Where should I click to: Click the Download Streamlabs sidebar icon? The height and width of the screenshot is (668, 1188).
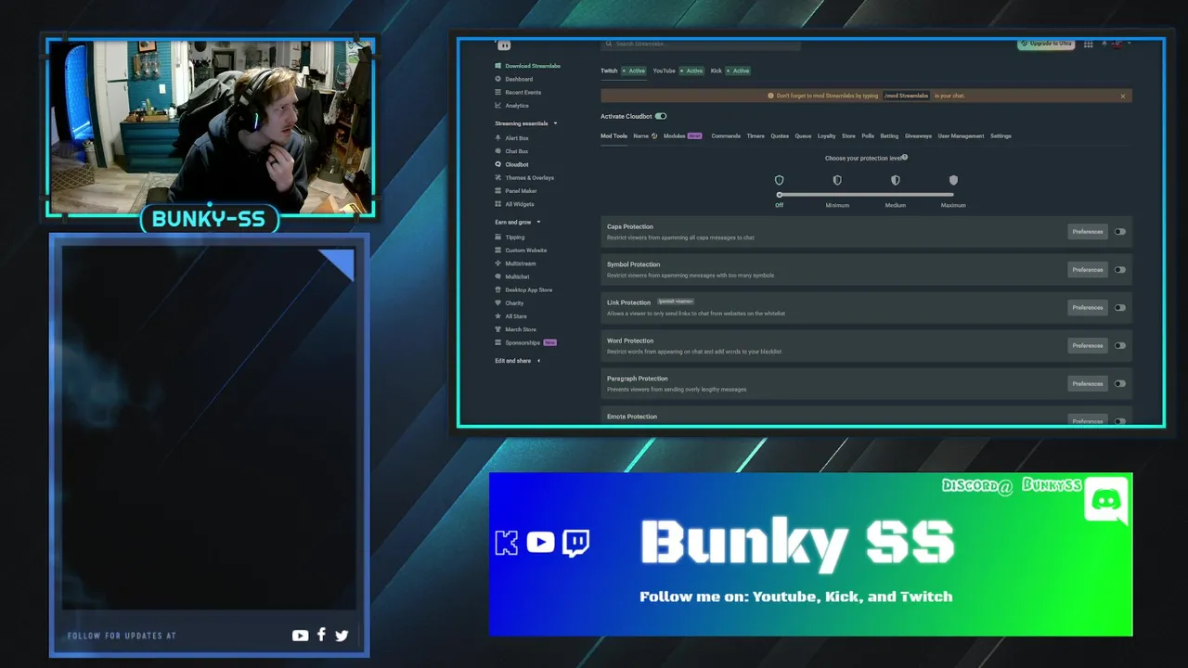click(x=498, y=66)
